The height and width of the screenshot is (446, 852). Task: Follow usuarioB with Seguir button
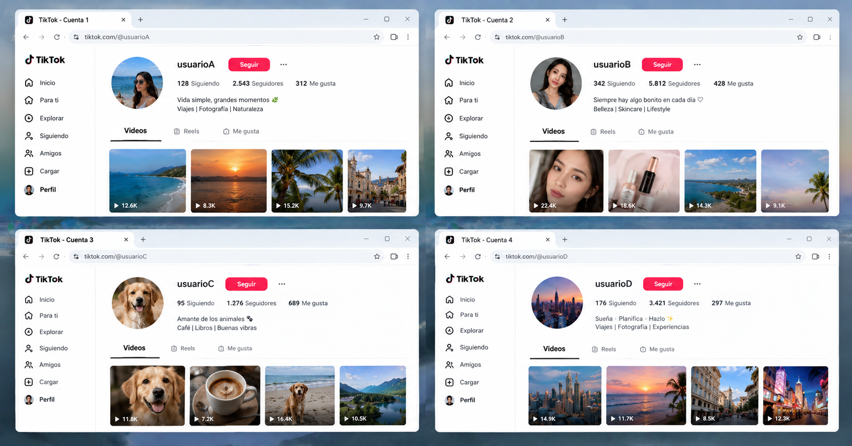(x=662, y=64)
